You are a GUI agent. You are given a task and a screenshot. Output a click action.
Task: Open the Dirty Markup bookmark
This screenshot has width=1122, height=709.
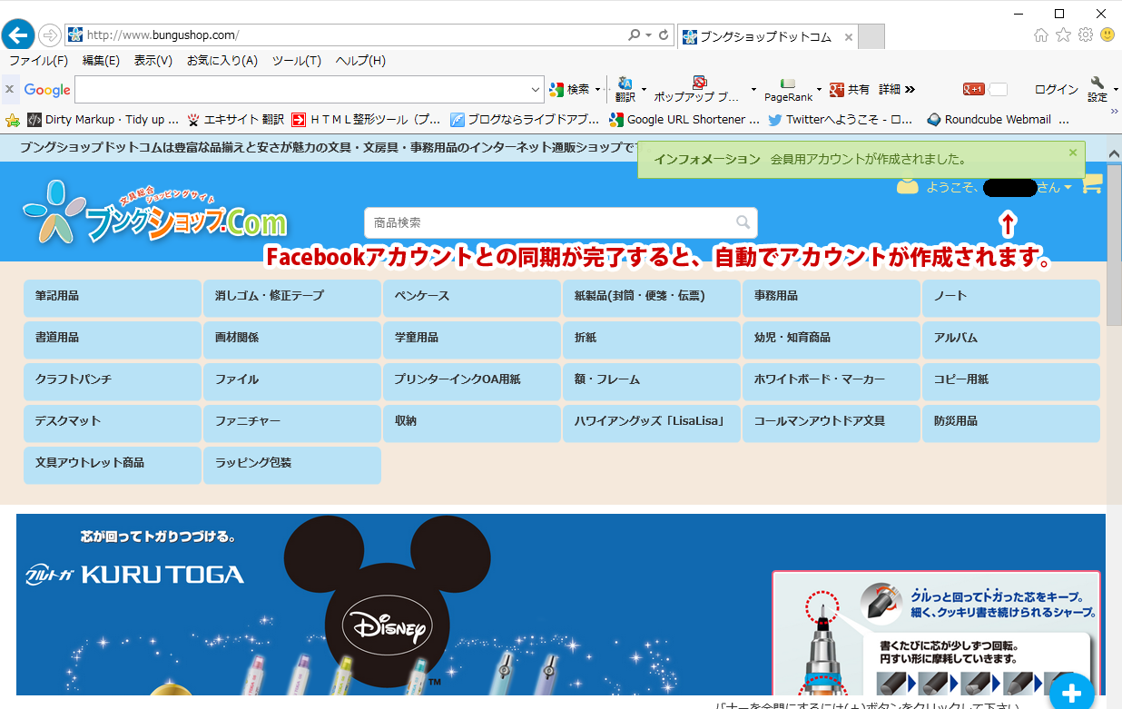tap(103, 119)
